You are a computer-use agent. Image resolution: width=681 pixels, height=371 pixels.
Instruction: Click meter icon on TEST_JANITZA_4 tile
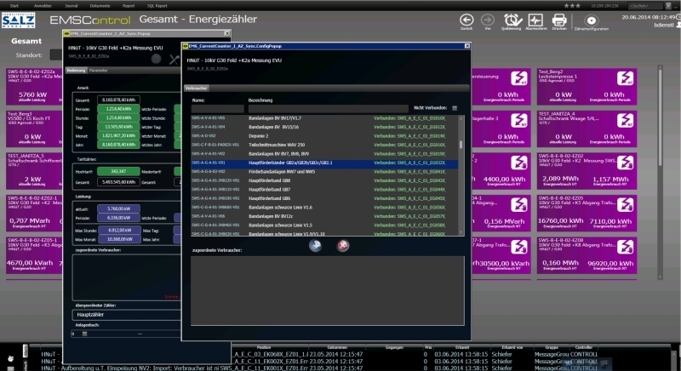point(625,120)
